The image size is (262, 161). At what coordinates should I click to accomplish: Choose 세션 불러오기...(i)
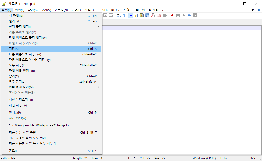(x=51, y=100)
